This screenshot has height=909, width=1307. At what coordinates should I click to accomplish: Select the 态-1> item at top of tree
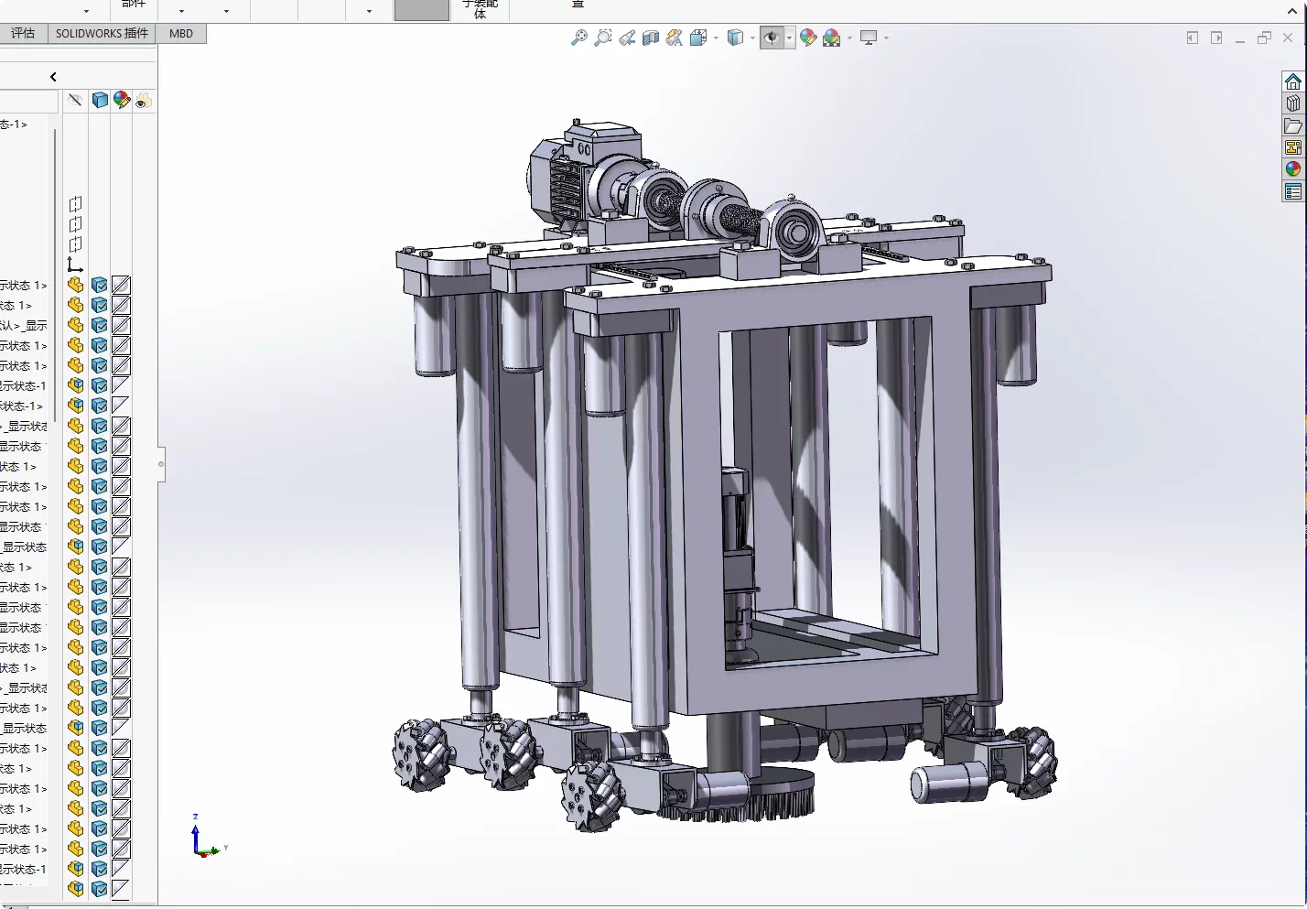(14, 124)
